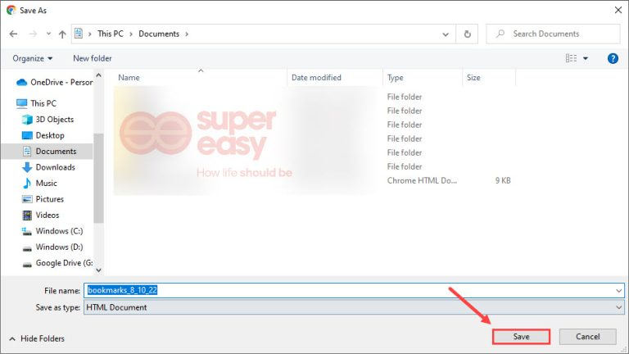
Task: Open recent locations dropdown arrow
Action: (48, 34)
